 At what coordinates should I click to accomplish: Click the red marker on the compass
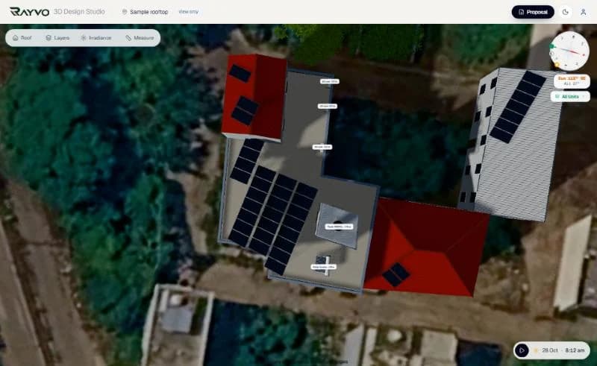coord(584,55)
